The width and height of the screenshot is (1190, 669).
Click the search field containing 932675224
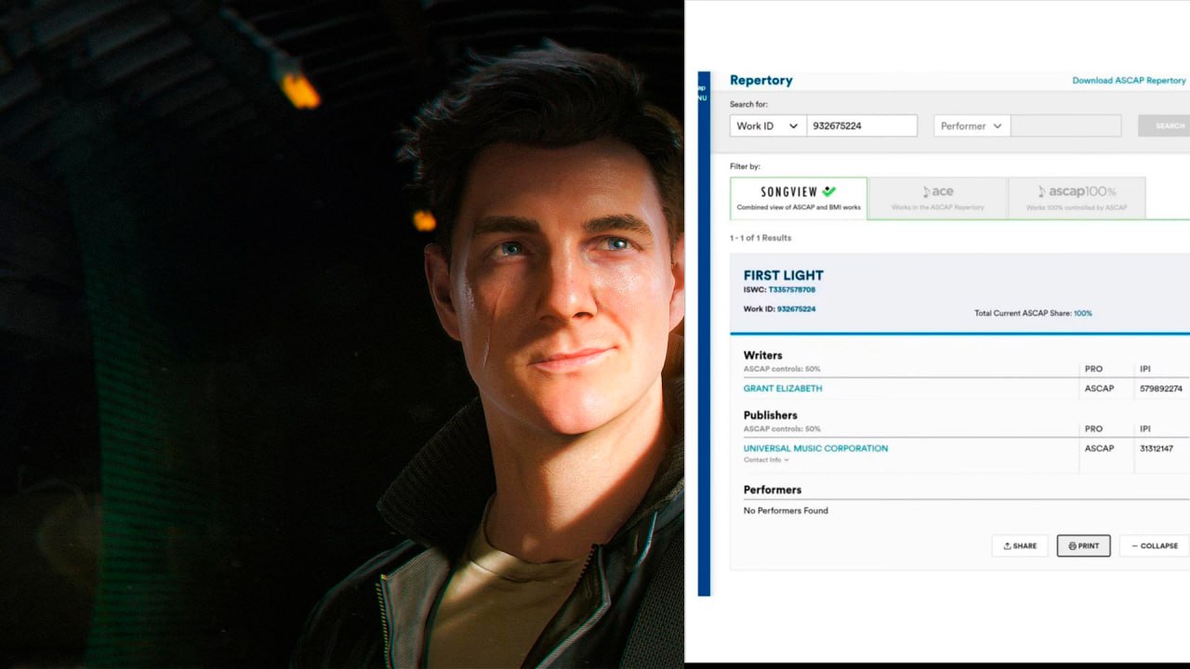pyautogui.click(x=861, y=126)
